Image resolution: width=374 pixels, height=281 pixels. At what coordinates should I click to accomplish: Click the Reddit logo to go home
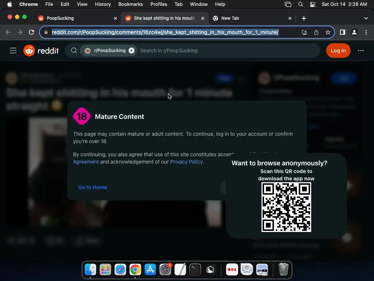(x=41, y=50)
